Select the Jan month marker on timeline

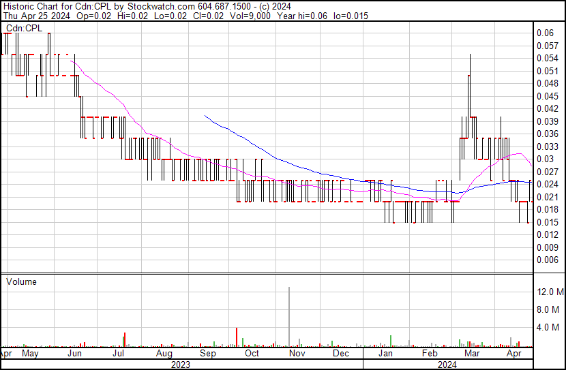click(x=385, y=354)
